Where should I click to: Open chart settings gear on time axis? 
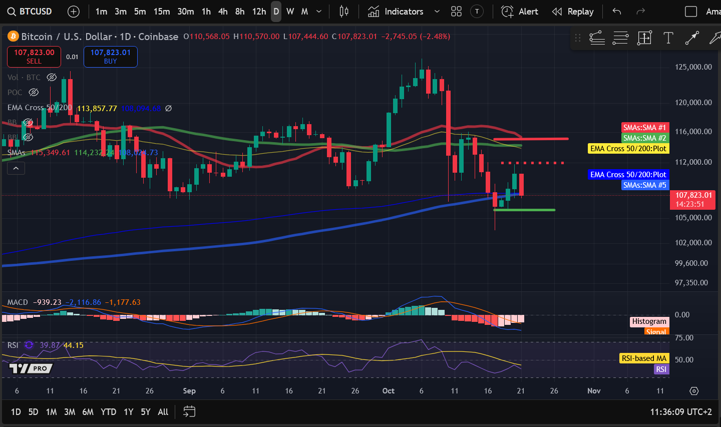tap(694, 391)
